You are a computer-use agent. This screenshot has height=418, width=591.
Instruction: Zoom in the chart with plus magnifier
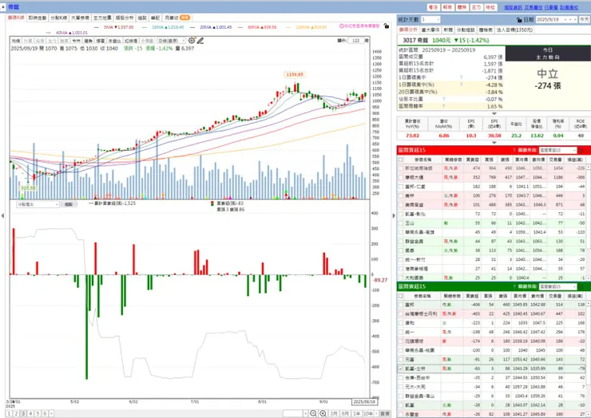[x=323, y=413]
